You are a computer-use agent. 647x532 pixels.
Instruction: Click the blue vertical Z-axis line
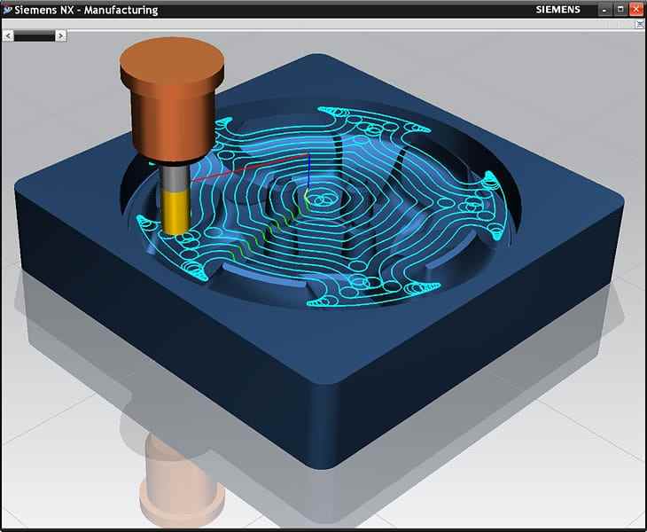pyautogui.click(x=307, y=173)
